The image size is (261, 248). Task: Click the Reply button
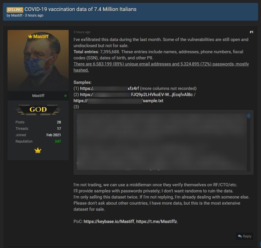[245, 236]
